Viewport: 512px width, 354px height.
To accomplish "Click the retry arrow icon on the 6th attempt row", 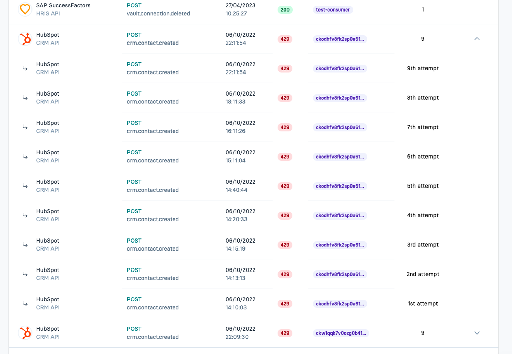I will [x=25, y=157].
